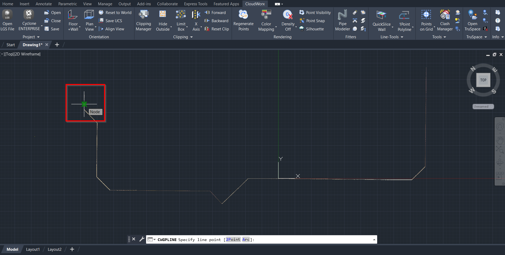Switch to the Layout1 tab
The image size is (505, 255).
tap(33, 249)
